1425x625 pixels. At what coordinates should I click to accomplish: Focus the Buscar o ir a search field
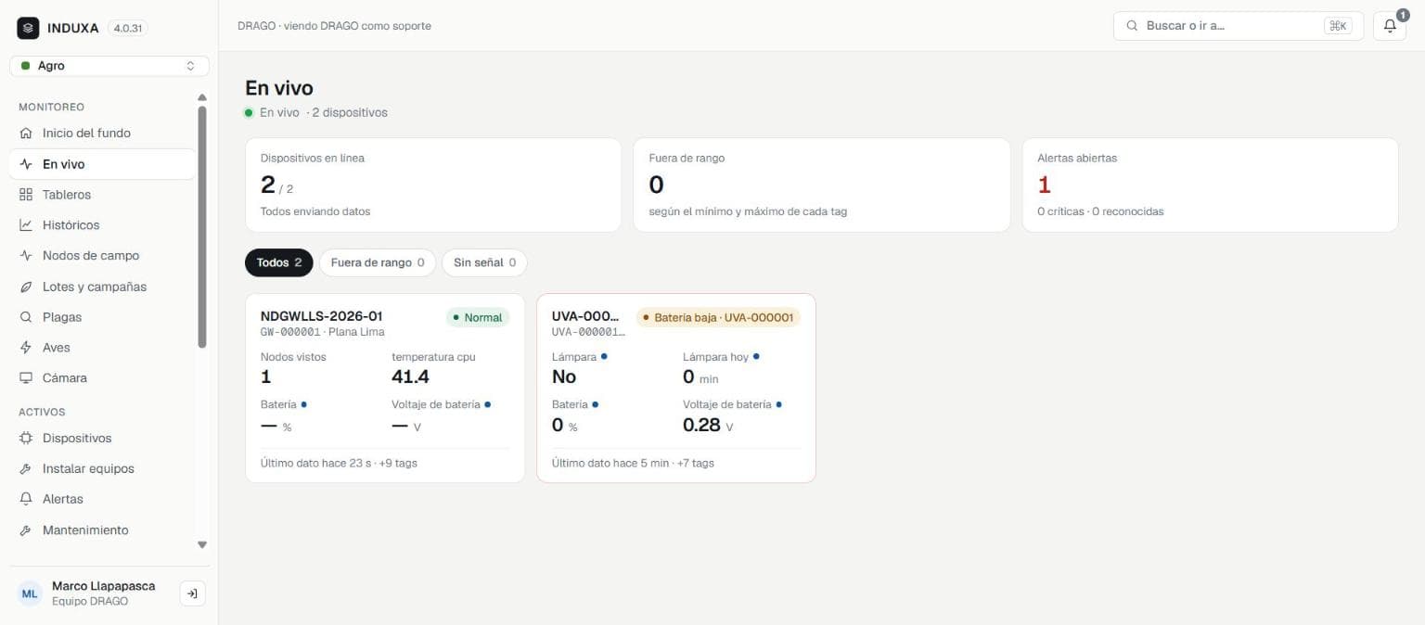[x=1239, y=26]
